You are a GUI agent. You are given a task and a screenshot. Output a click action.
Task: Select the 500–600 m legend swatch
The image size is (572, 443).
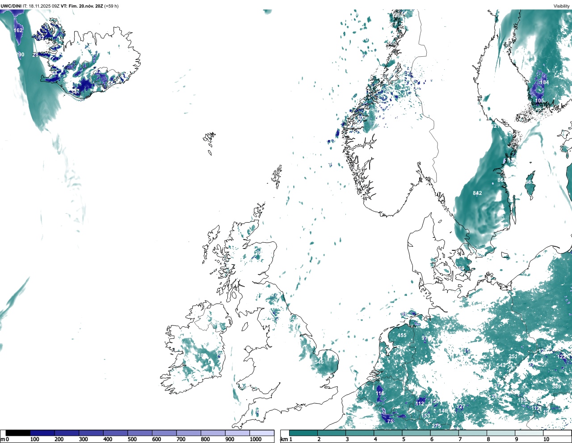[x=140, y=433]
